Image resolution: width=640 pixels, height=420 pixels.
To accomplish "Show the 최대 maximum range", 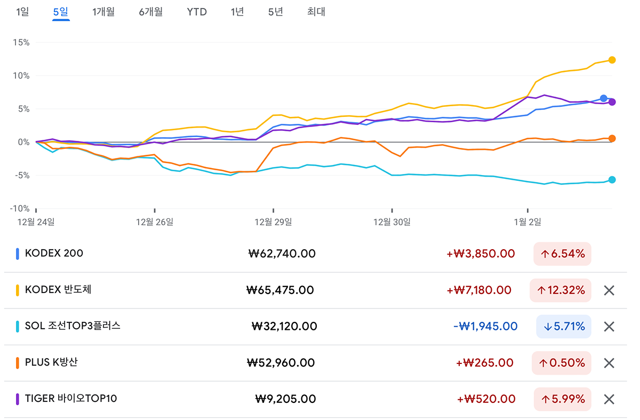I will pos(316,12).
